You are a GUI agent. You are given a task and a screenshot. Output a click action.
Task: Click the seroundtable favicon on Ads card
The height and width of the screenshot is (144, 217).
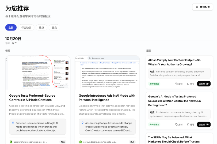click(x=81, y=142)
